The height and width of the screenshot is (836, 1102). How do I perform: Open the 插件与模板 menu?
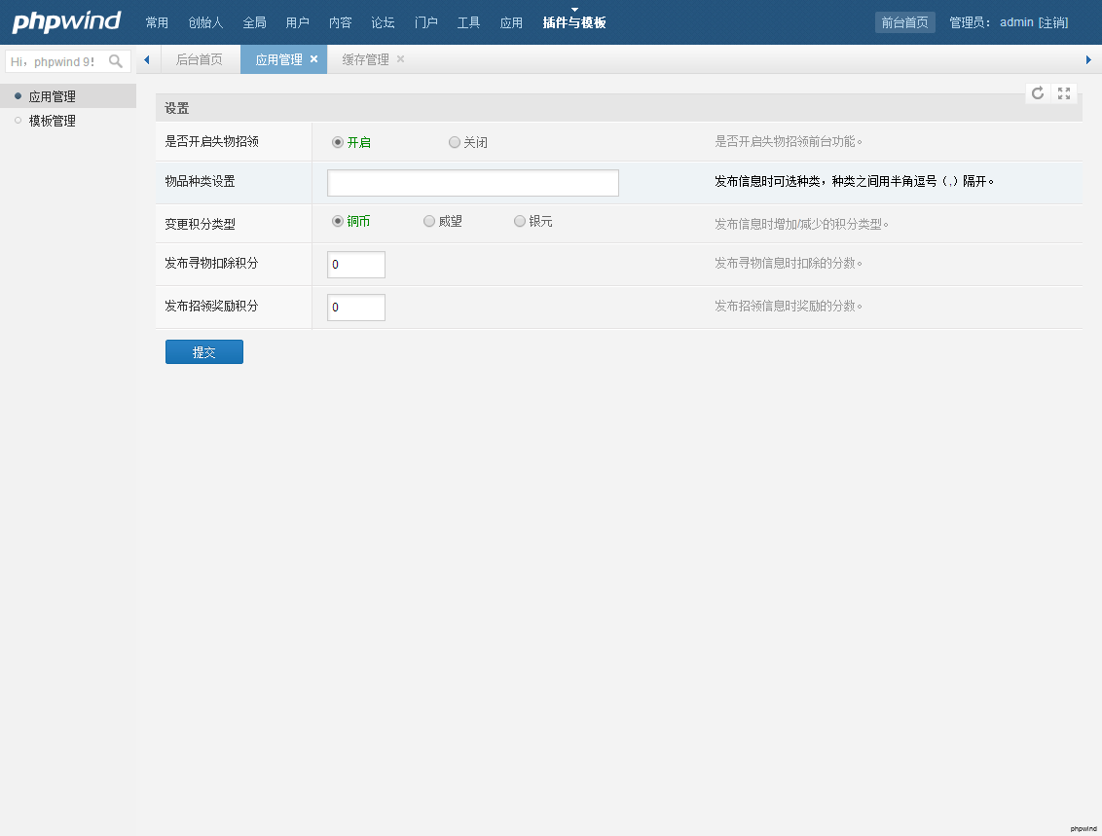pos(574,22)
